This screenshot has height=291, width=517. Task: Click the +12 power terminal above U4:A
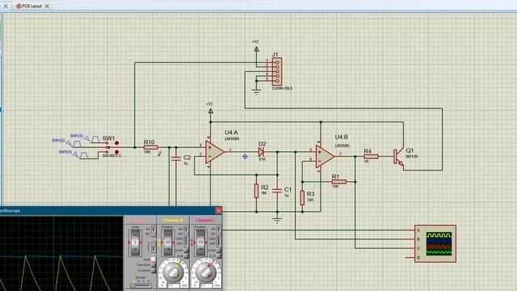(x=211, y=112)
